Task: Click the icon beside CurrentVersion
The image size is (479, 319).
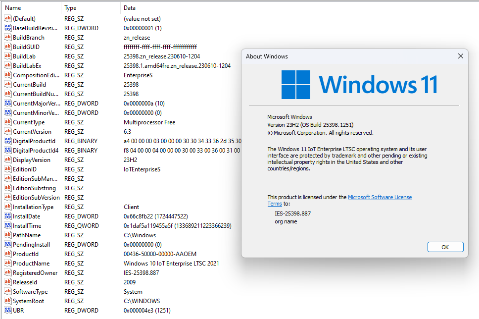Action: (7, 132)
